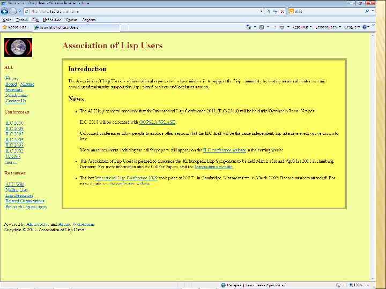Click the browser Forward arrow button

point(13,11)
